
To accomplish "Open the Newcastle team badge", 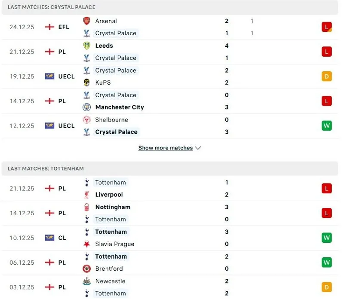I will pos(88,281).
